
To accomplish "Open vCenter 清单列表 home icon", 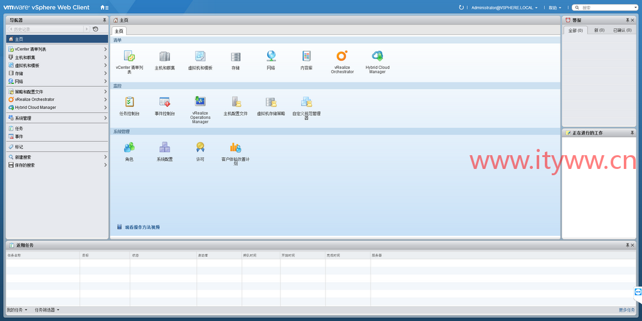I will 129,56.
